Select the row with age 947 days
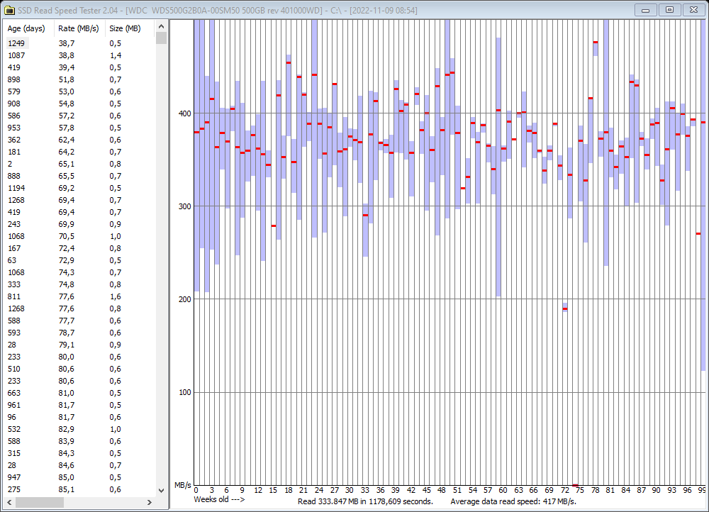 79,477
